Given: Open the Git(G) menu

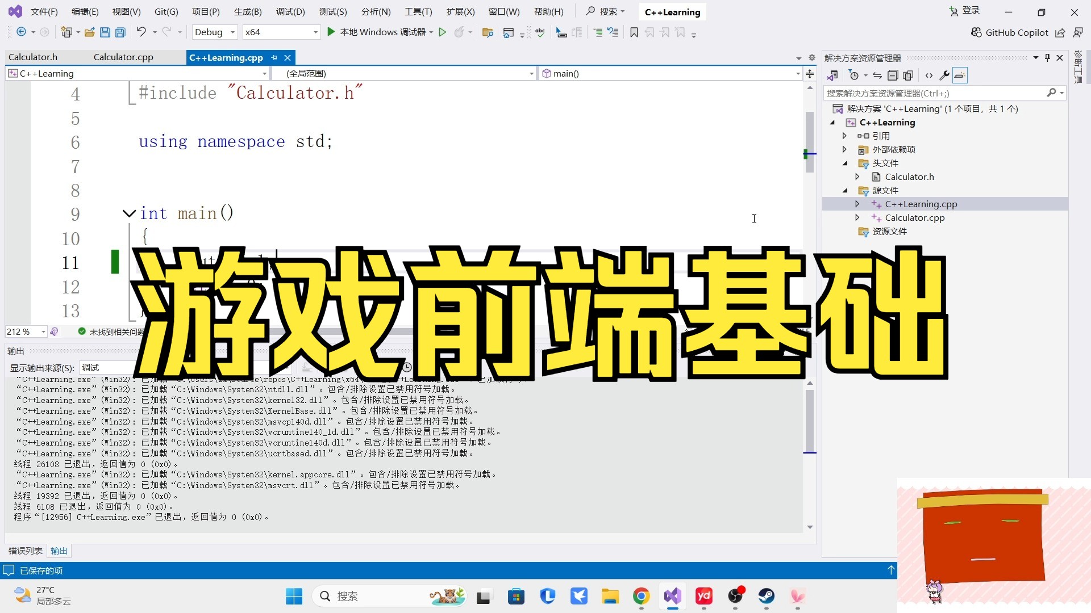Looking at the screenshot, I should [166, 12].
